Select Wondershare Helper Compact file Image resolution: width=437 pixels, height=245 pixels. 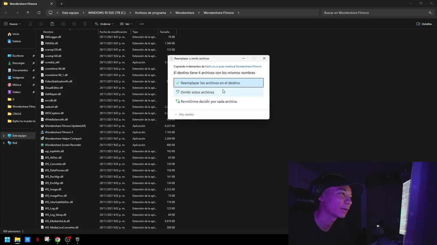pos(63,138)
